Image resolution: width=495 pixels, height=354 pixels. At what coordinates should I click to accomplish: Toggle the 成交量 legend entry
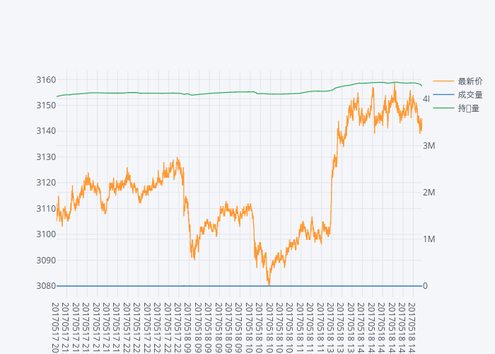(470, 95)
